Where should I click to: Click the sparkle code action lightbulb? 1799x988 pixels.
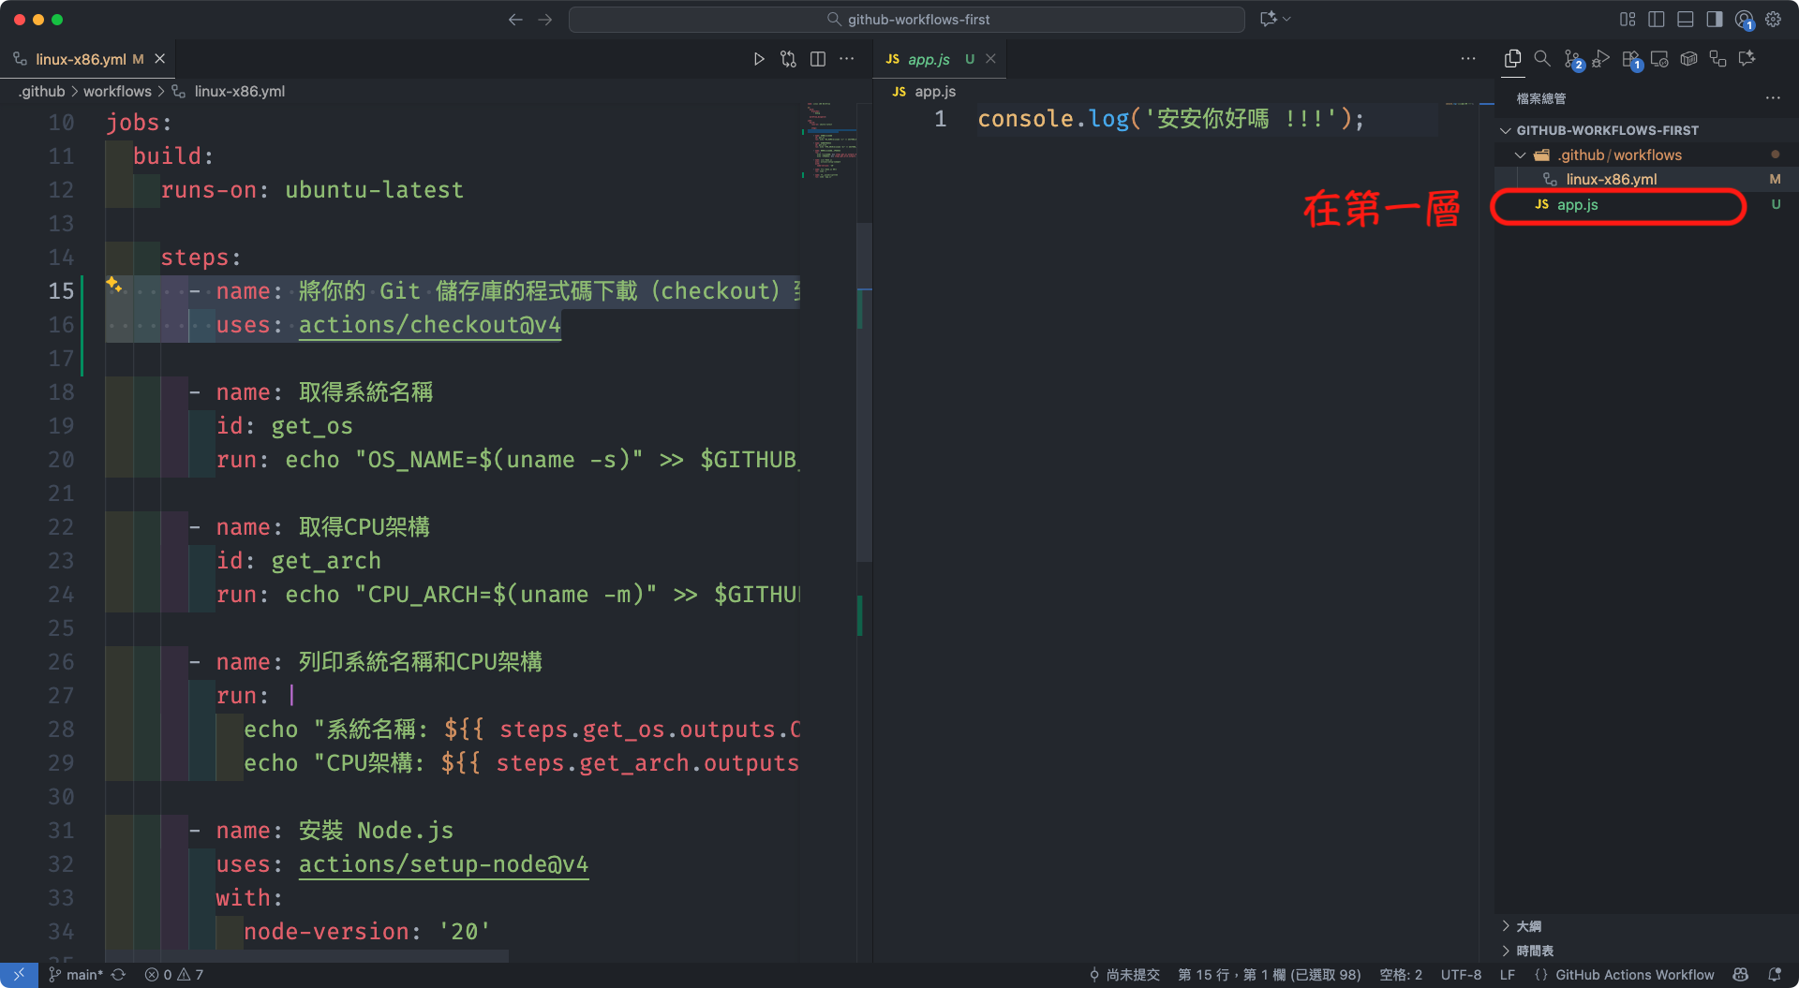tap(113, 284)
